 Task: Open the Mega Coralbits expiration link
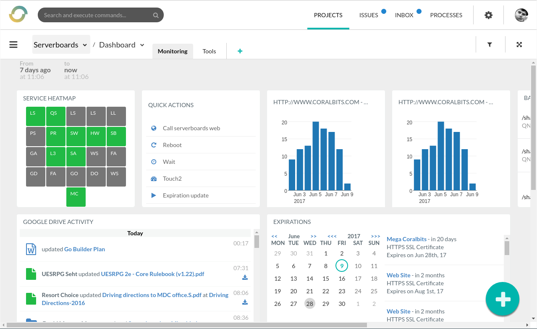[406, 239]
